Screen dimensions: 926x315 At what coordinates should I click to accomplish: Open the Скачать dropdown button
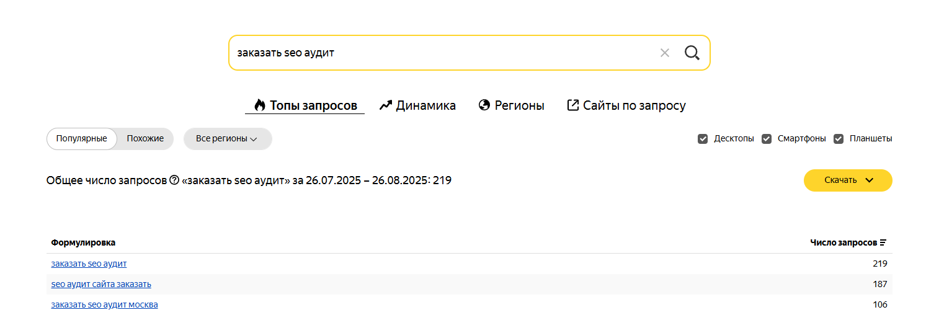(848, 180)
